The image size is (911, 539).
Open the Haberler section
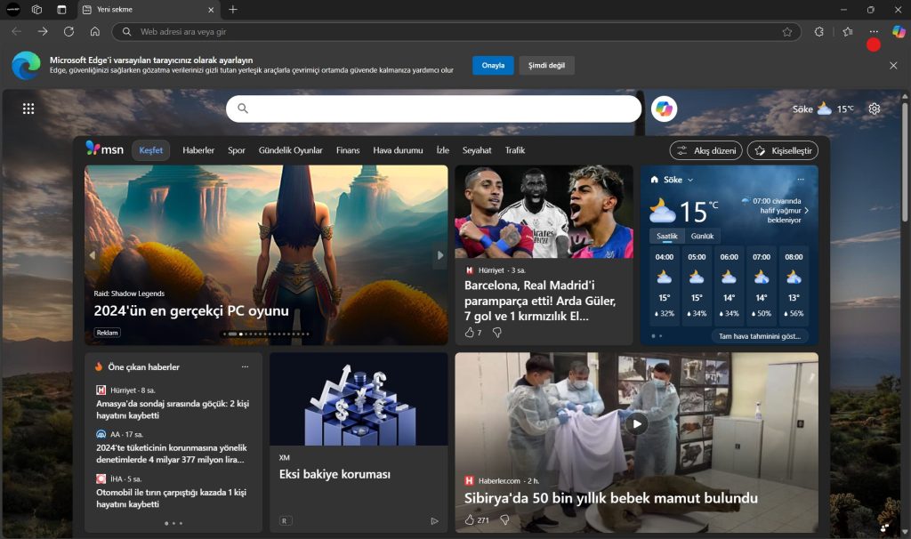coord(198,149)
